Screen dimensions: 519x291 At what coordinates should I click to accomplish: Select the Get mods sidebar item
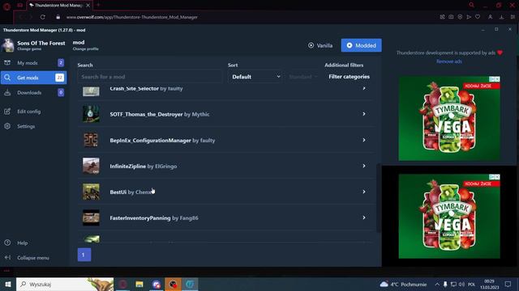coord(33,78)
